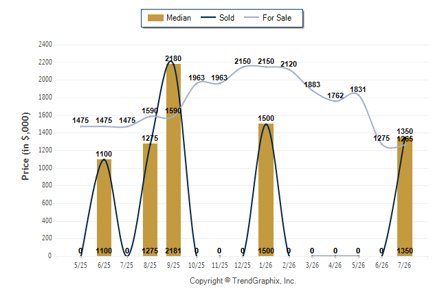
Task: Select the 7/26 bar labeled 1350
Action: (405, 196)
